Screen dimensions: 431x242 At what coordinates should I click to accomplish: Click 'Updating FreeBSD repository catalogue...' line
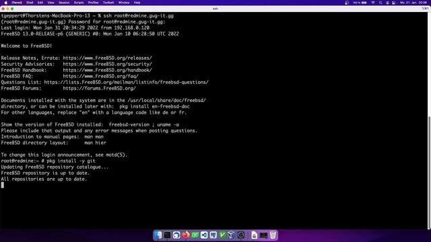point(55,167)
